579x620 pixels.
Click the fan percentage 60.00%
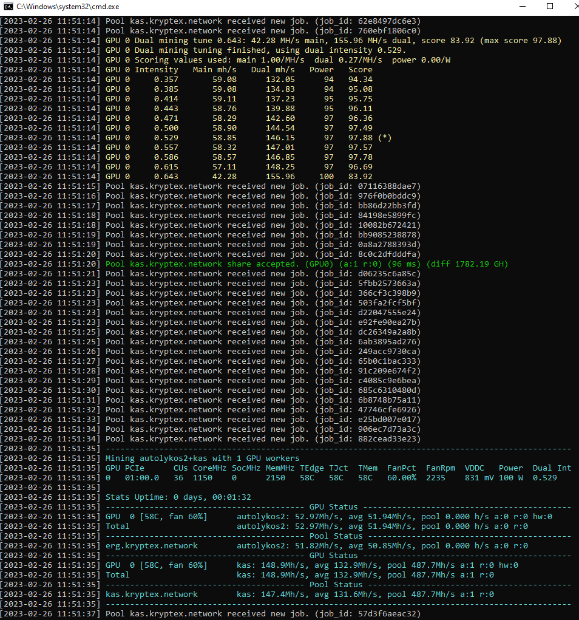(x=402, y=478)
